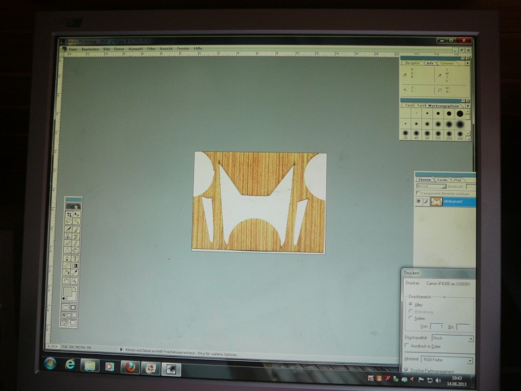Open the Ansicht menu

coord(166,48)
